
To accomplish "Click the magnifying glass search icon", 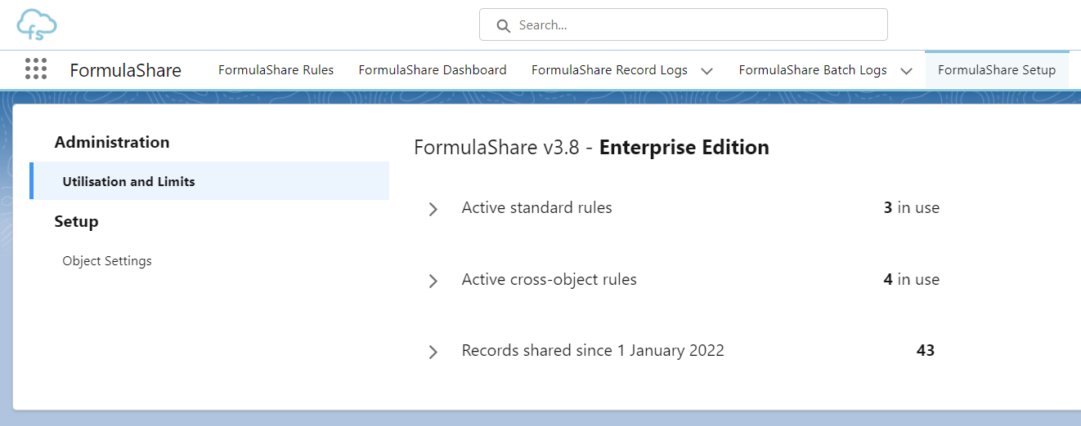I will [x=504, y=25].
